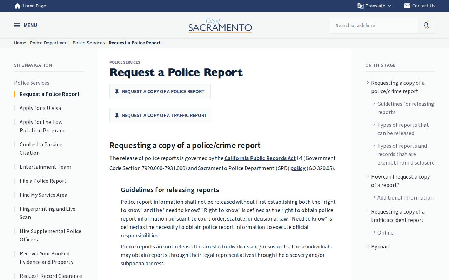Open the SPD policy link
The height and width of the screenshot is (280, 449).
298,168
